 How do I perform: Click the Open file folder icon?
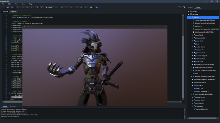click(x=7, y=7)
